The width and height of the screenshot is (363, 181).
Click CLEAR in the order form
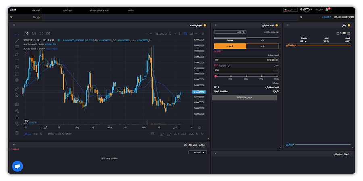(217, 51)
